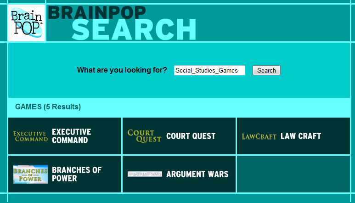Open the BRANCHES OF POWER game title
Image resolution: width=355 pixels, height=203 pixels.
(x=77, y=174)
